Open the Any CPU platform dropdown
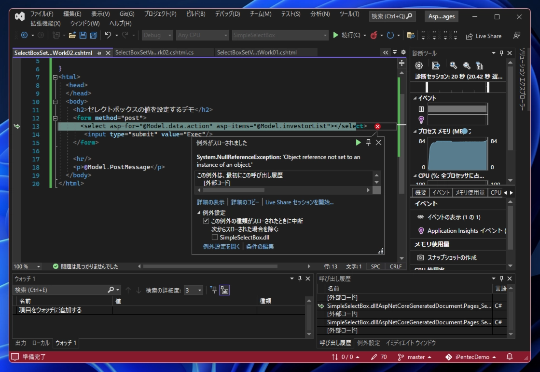The height and width of the screenshot is (372, 540). 203,35
